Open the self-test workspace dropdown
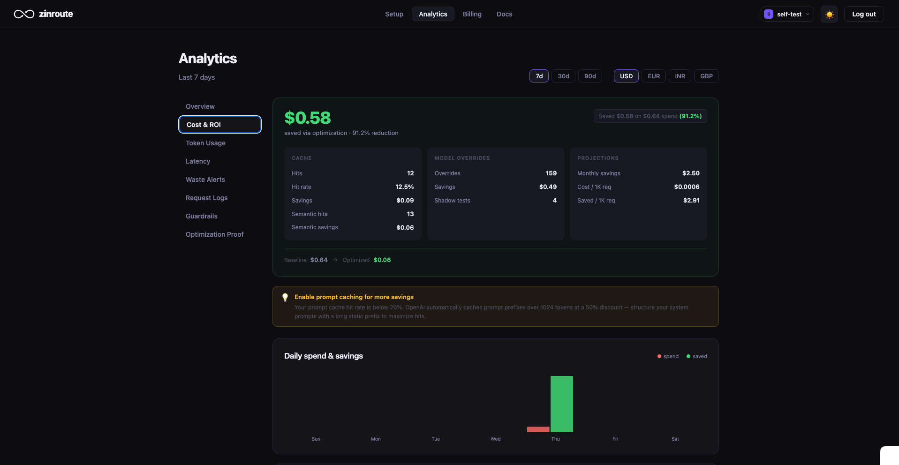899x465 pixels. coord(787,14)
